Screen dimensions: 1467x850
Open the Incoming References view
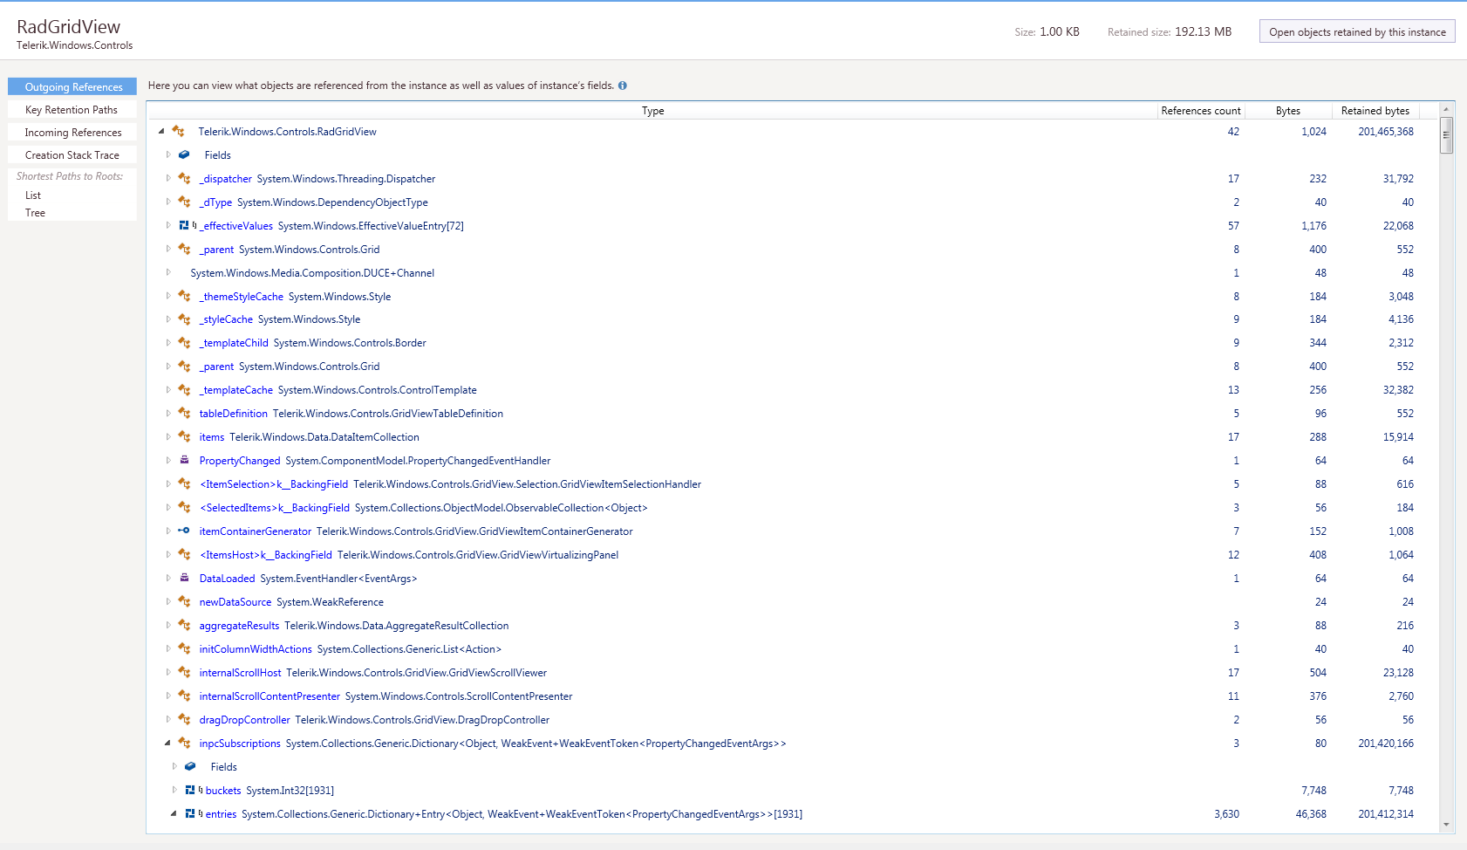point(72,132)
